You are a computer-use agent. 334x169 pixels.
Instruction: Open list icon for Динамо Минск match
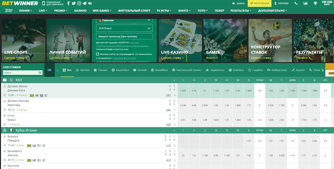point(41,95)
